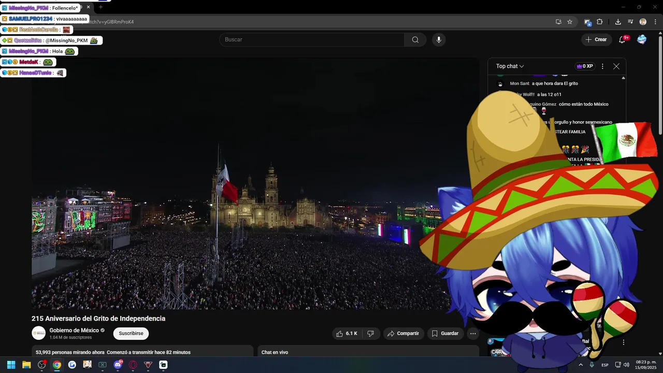This screenshot has width=663, height=373.
Task: Open Chrome downloads icon
Action: [x=618, y=22]
